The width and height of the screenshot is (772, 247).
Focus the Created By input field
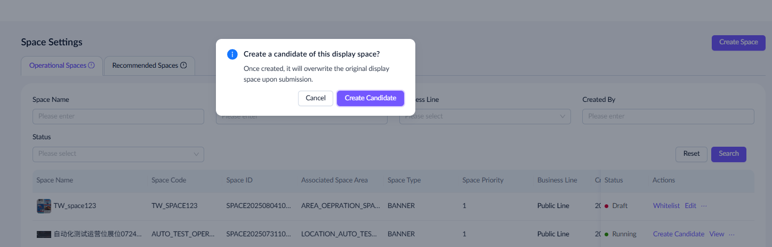pyautogui.click(x=668, y=116)
